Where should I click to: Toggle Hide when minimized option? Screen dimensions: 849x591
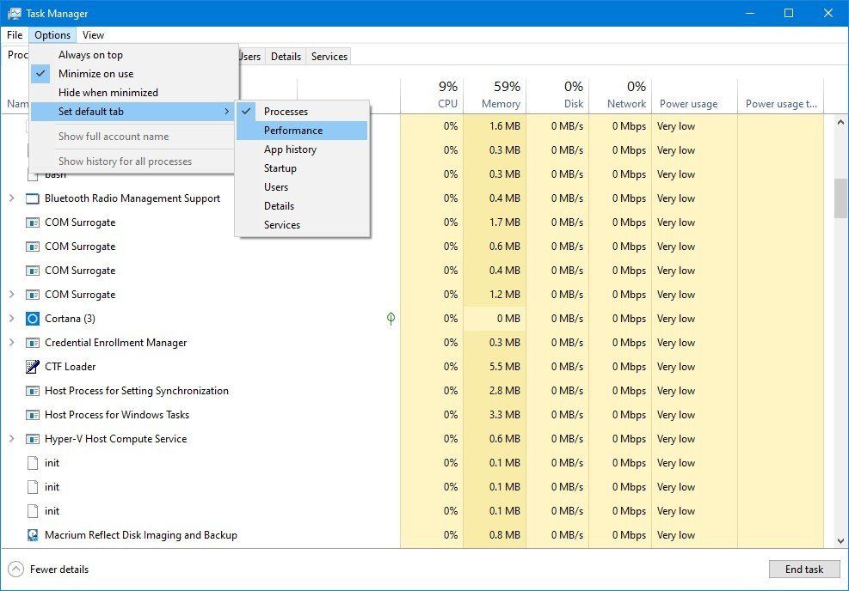click(x=108, y=93)
